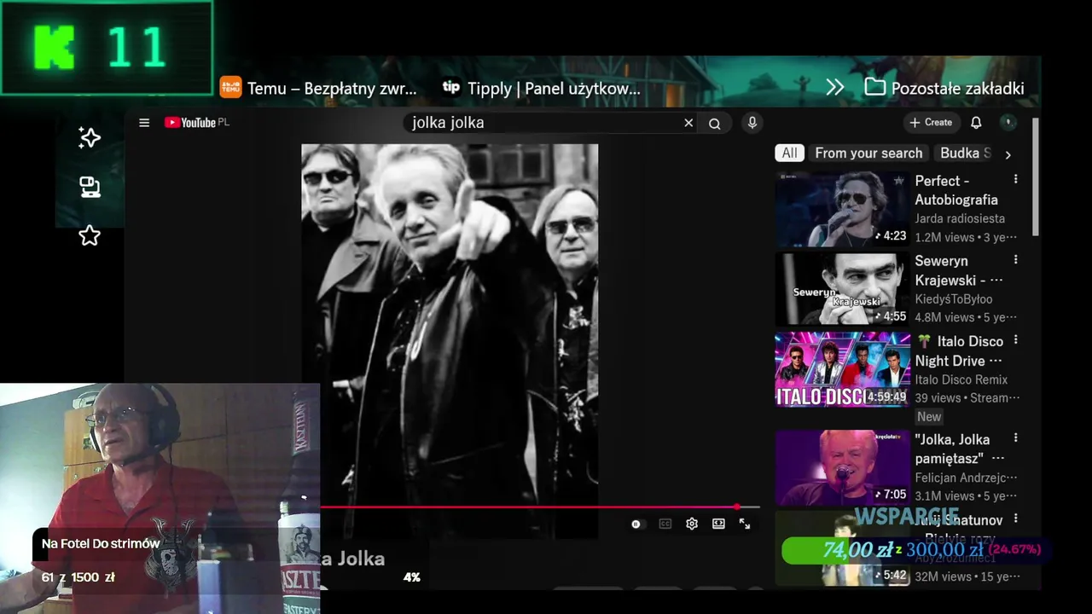Open 'Seweryn Krajewski' video title
1092x614 pixels.
click(959, 270)
